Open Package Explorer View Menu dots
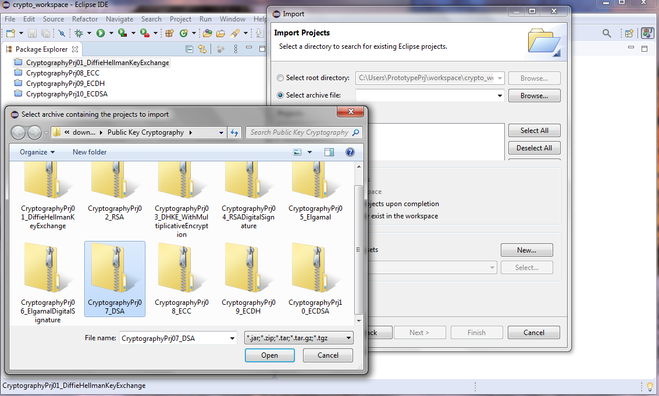 [236, 49]
